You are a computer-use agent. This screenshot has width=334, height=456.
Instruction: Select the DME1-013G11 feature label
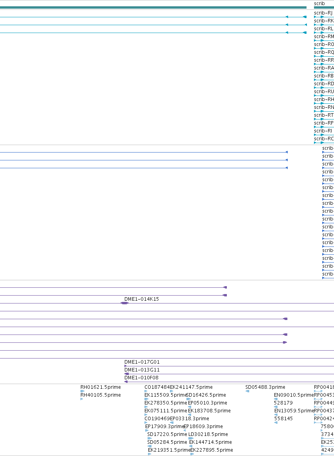pos(142,370)
